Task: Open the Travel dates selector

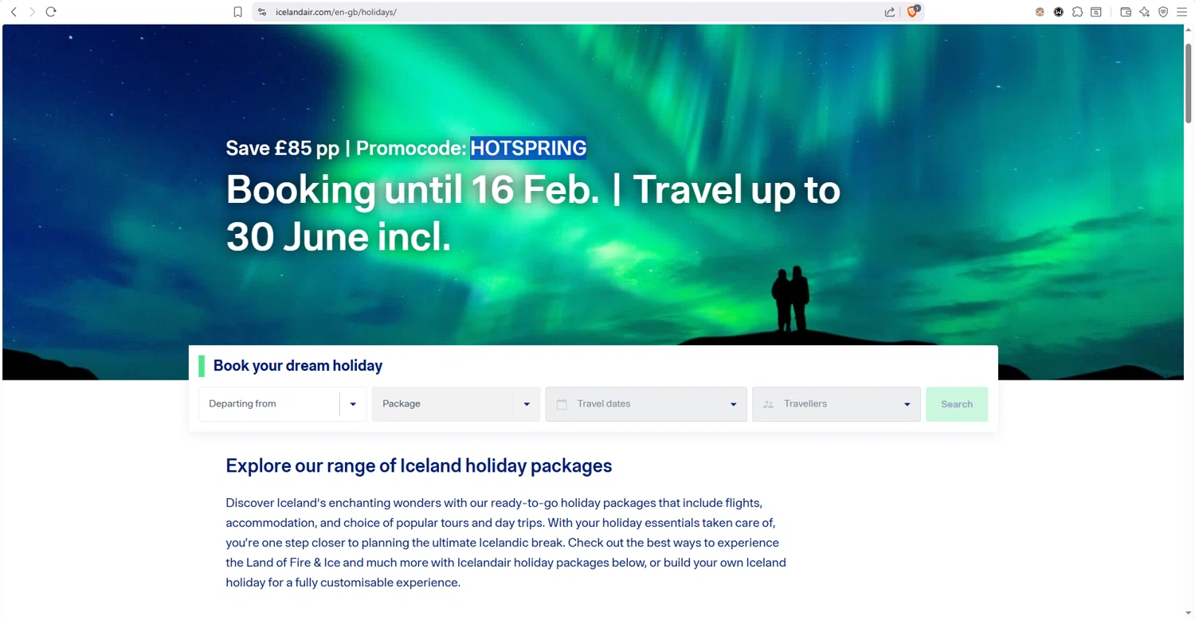Action: point(646,404)
